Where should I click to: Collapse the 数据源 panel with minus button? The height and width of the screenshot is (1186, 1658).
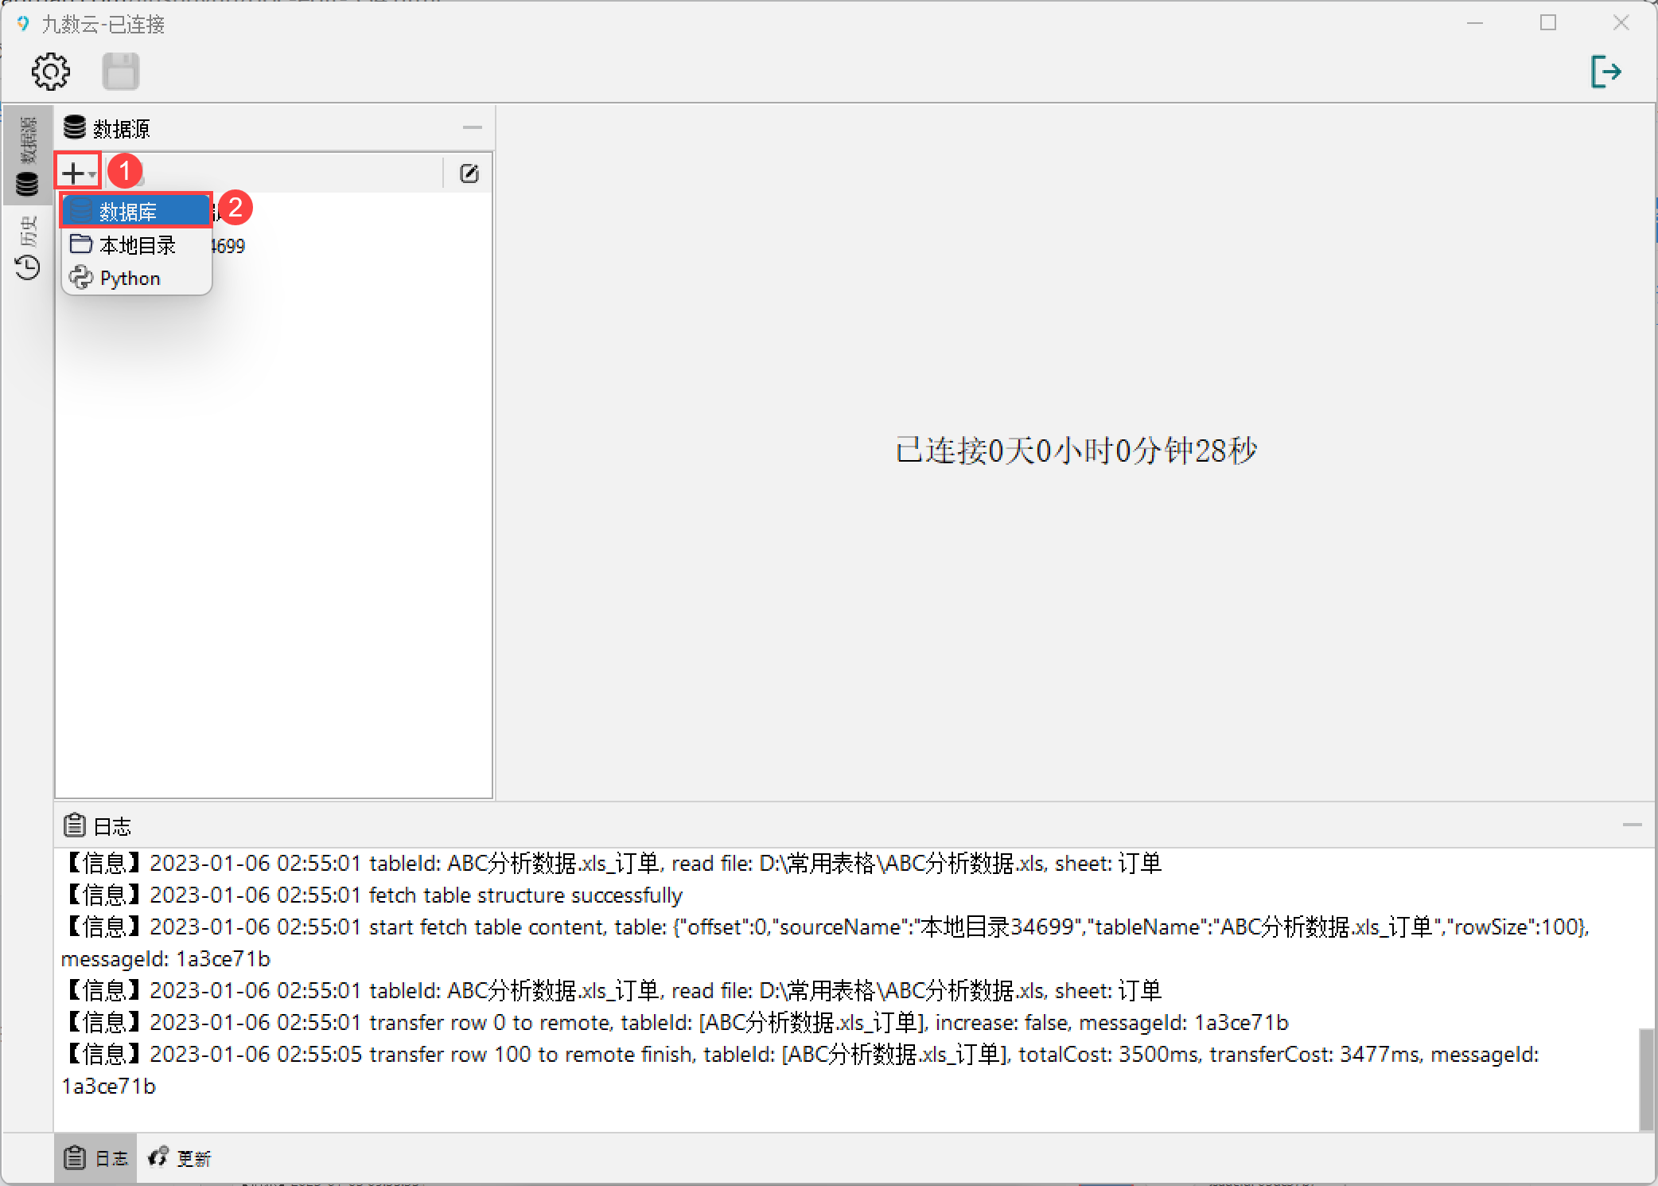tap(473, 127)
